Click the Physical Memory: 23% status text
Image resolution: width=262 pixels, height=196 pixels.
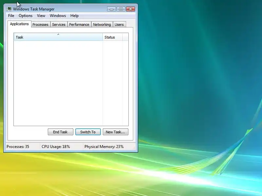[104, 147]
